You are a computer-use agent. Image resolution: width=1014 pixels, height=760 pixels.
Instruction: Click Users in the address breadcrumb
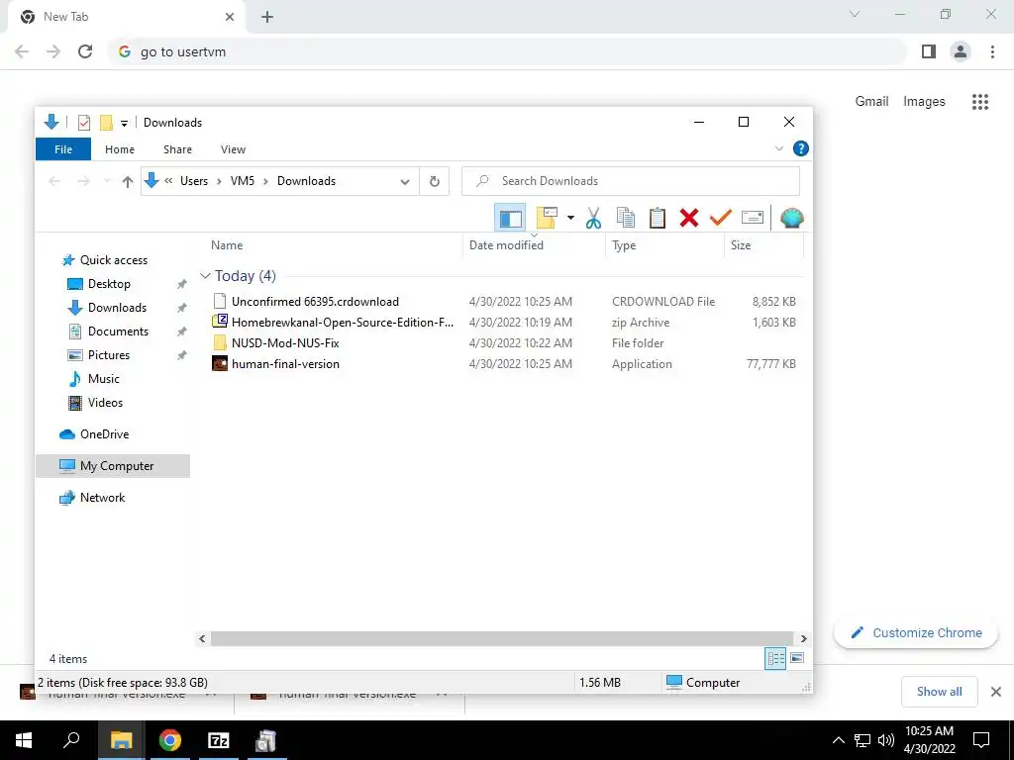pos(194,181)
